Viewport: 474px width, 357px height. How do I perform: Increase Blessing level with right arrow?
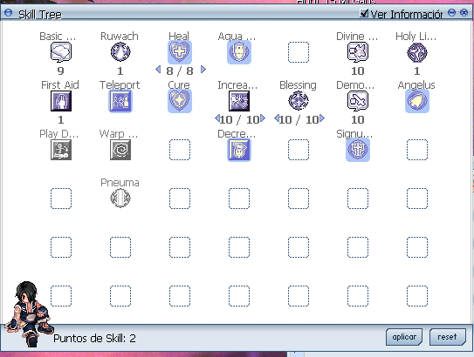pos(322,118)
